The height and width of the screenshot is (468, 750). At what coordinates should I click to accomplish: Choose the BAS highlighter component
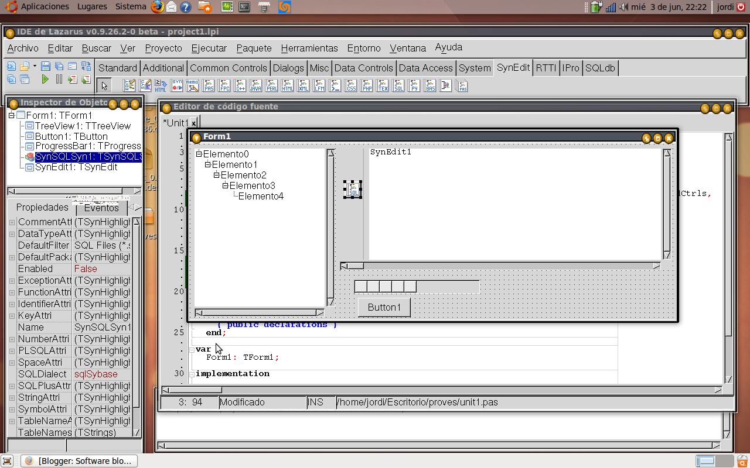(x=430, y=86)
